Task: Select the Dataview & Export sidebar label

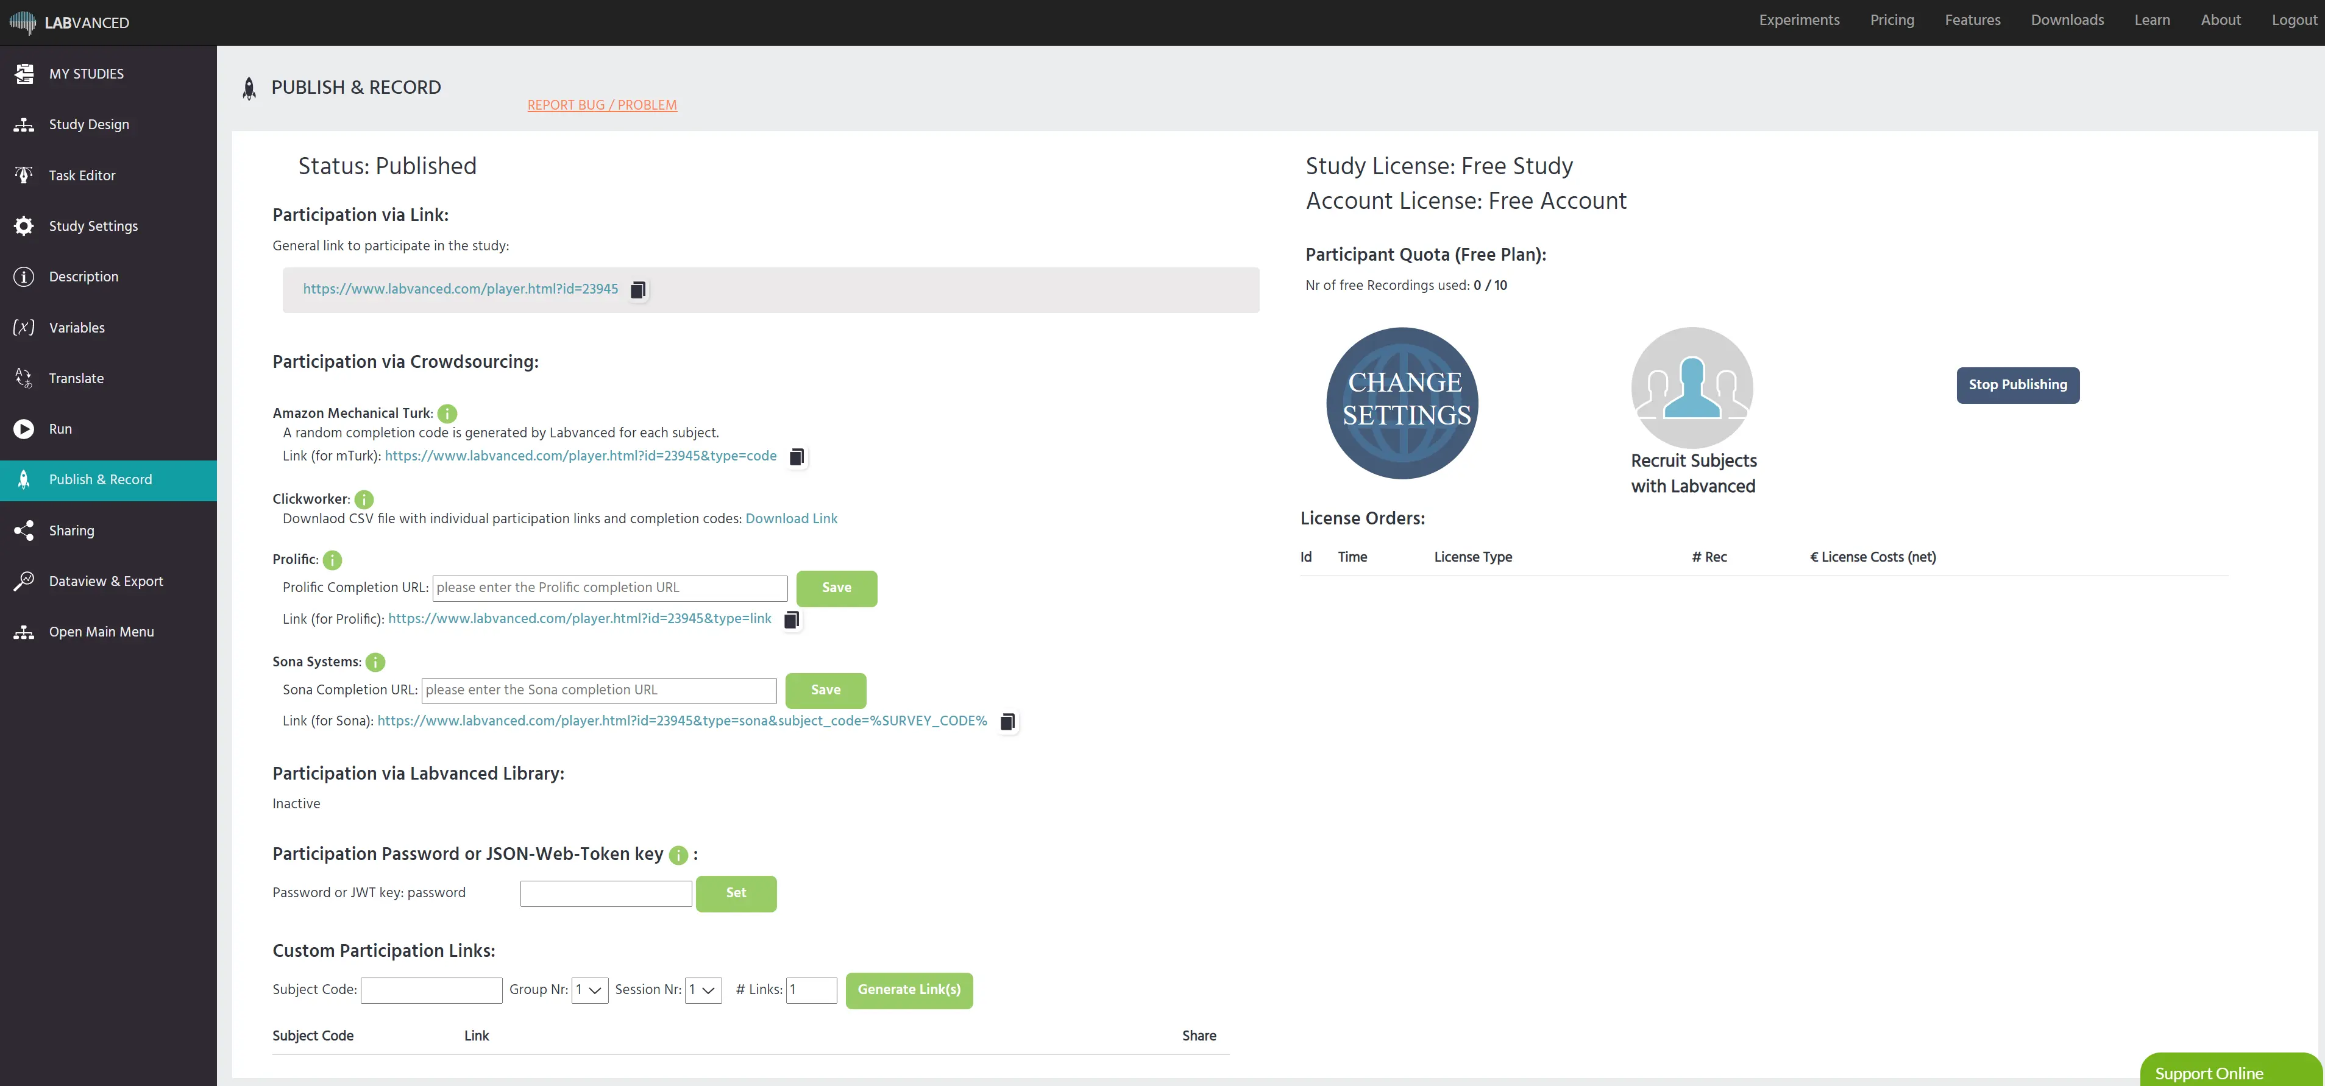Action: 107,581
